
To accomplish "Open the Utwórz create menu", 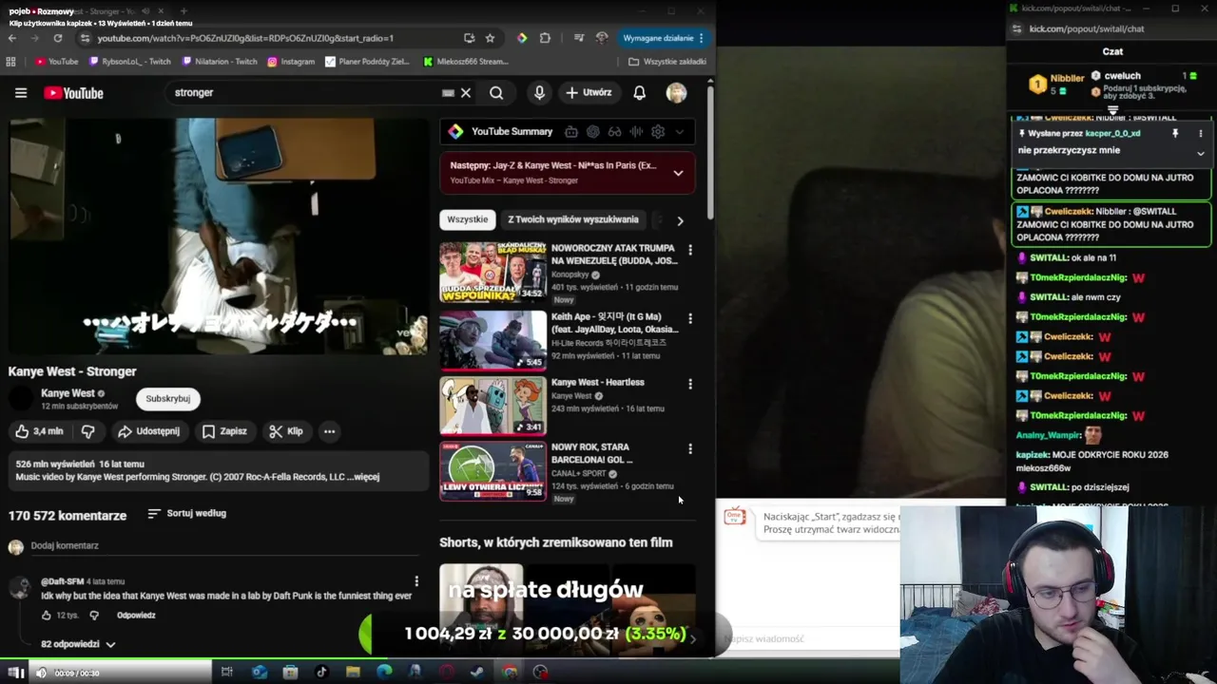I will click(x=589, y=93).
